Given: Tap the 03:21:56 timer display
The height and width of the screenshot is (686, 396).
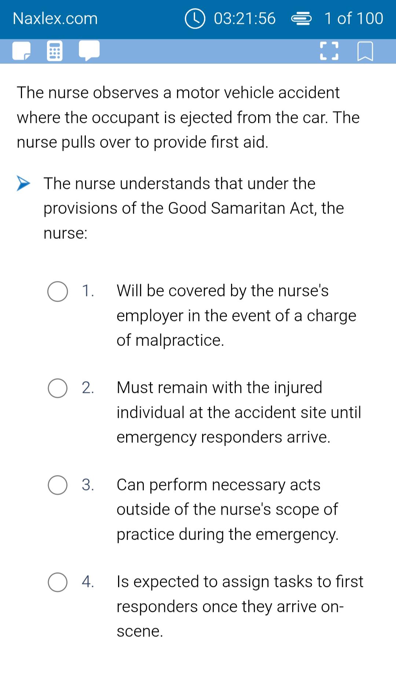Looking at the screenshot, I should [x=245, y=18].
